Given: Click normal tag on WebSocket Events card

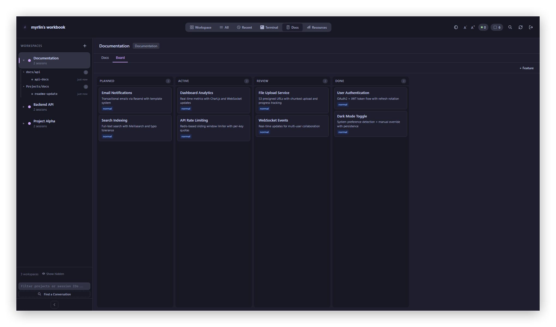Looking at the screenshot, I should point(264,132).
